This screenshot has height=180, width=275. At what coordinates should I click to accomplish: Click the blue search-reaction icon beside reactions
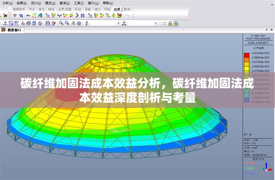[21, 15]
